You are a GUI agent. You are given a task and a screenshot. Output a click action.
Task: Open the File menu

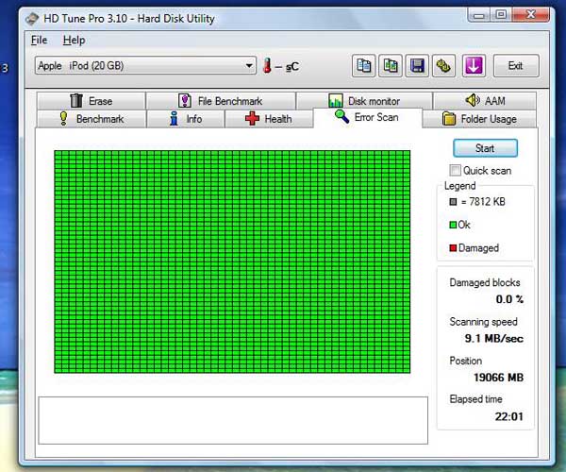39,41
